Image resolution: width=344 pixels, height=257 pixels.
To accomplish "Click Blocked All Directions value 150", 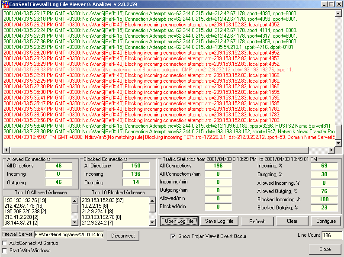I will pos(136,166).
